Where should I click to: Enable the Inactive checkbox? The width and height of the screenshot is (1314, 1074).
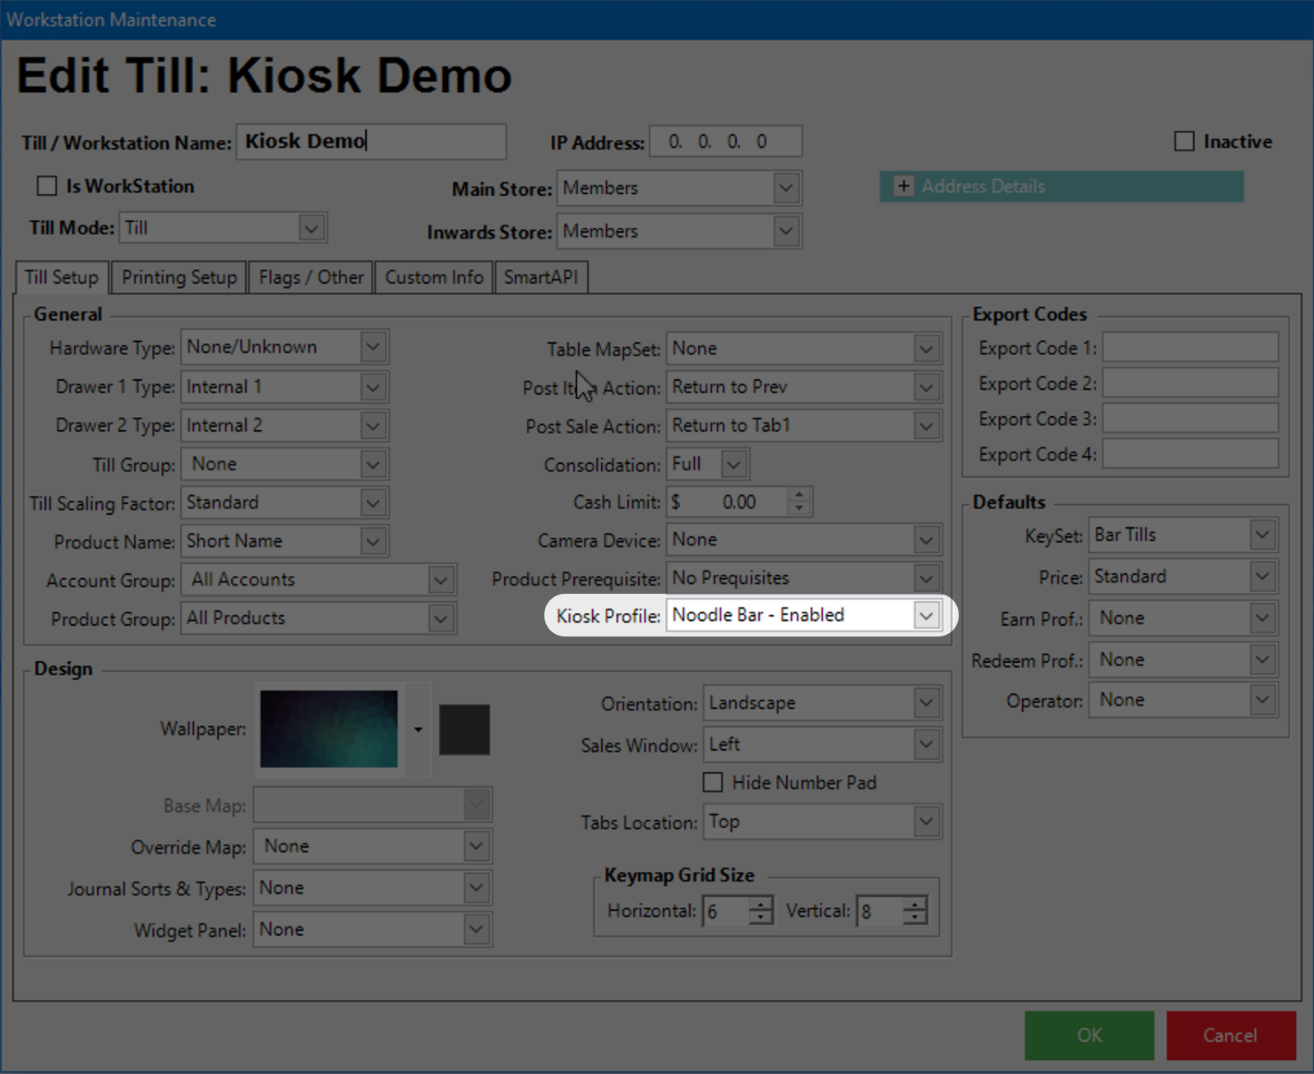click(1184, 141)
